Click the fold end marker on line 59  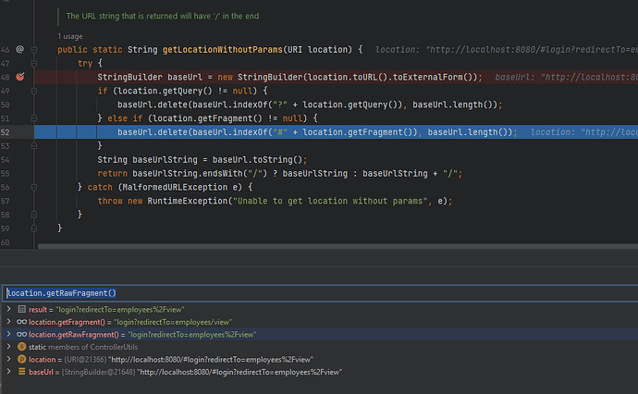34,228
